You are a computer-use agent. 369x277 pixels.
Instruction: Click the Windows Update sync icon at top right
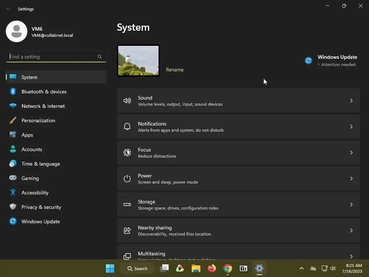point(308,61)
